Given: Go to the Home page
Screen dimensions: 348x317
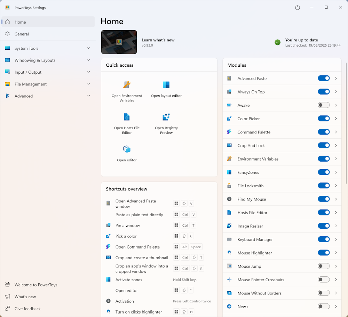Looking at the screenshot, I should click(48, 22).
